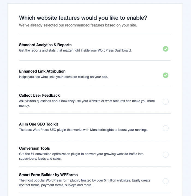
Task: Click the 'most popular WordPress form plugin' description
Action: (85, 180)
